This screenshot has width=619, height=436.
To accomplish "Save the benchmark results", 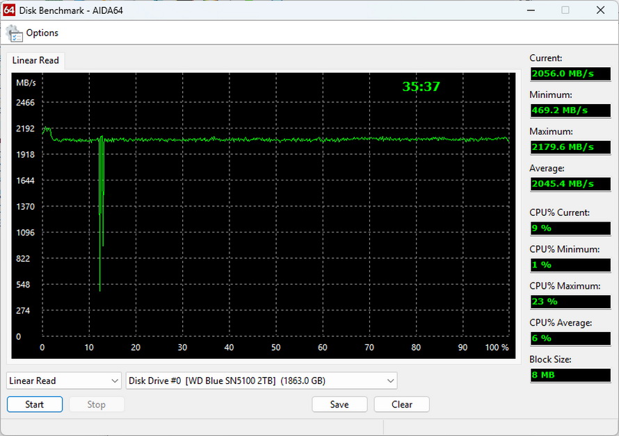I will (339, 404).
